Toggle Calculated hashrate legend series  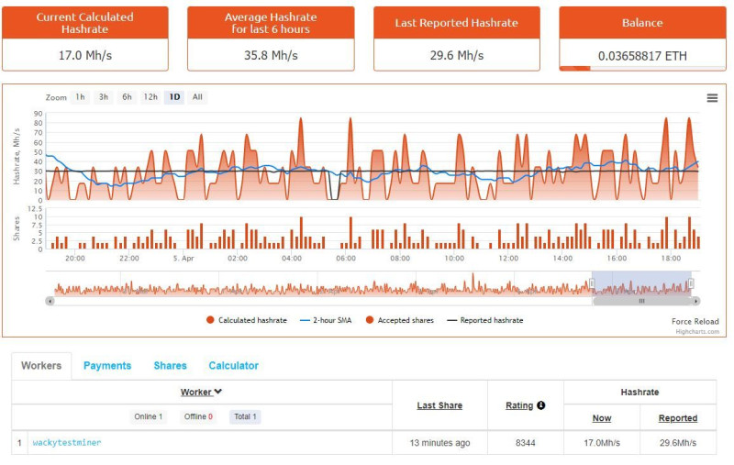[x=247, y=320]
